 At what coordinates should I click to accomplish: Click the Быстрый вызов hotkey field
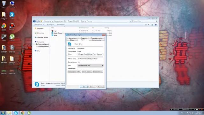coord(91,62)
